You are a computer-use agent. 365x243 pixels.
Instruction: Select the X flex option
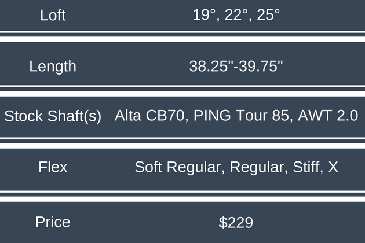(333, 168)
